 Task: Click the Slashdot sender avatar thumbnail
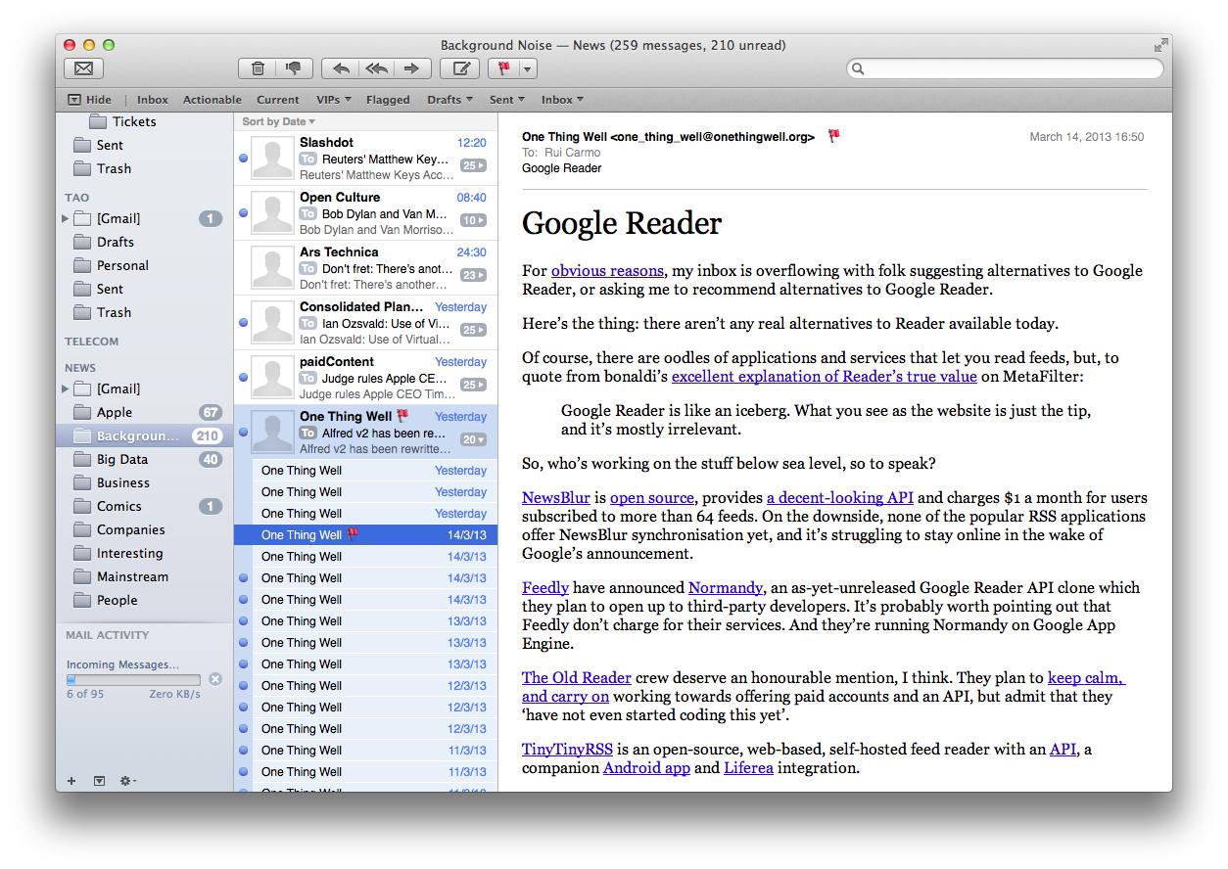[x=272, y=159]
